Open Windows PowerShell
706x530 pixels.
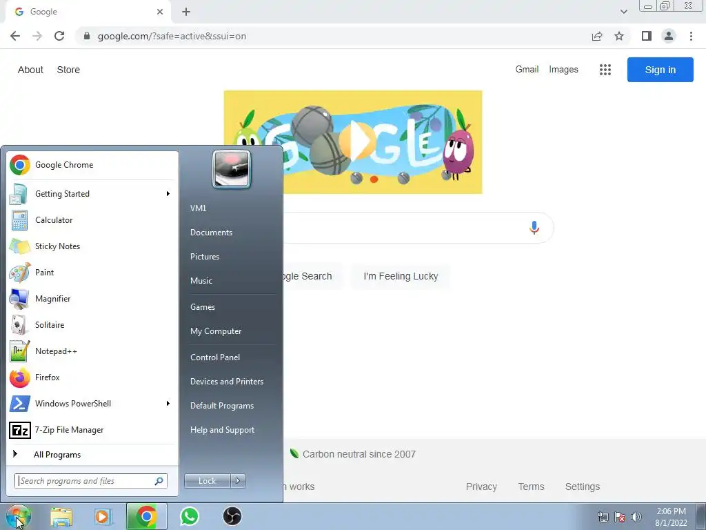92,403
